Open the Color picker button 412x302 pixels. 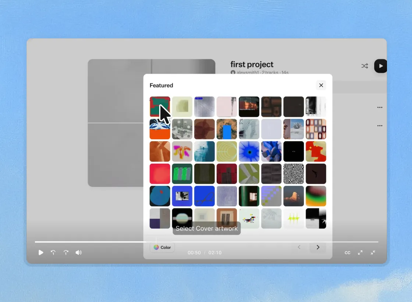tap(162, 247)
